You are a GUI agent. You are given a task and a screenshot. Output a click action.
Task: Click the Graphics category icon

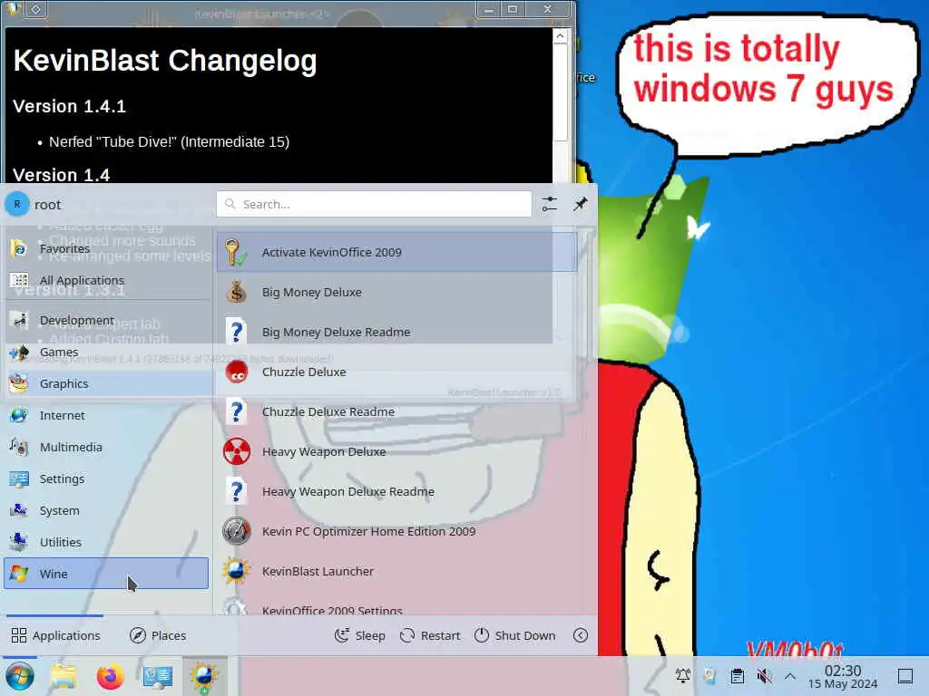point(19,383)
